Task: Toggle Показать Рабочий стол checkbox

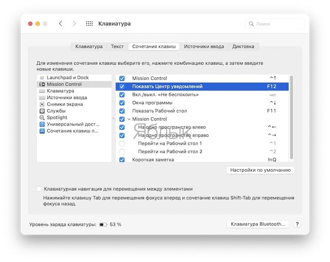Action: pos(122,111)
